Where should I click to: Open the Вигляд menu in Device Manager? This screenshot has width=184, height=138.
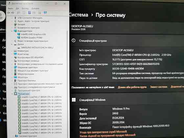(25, 9)
